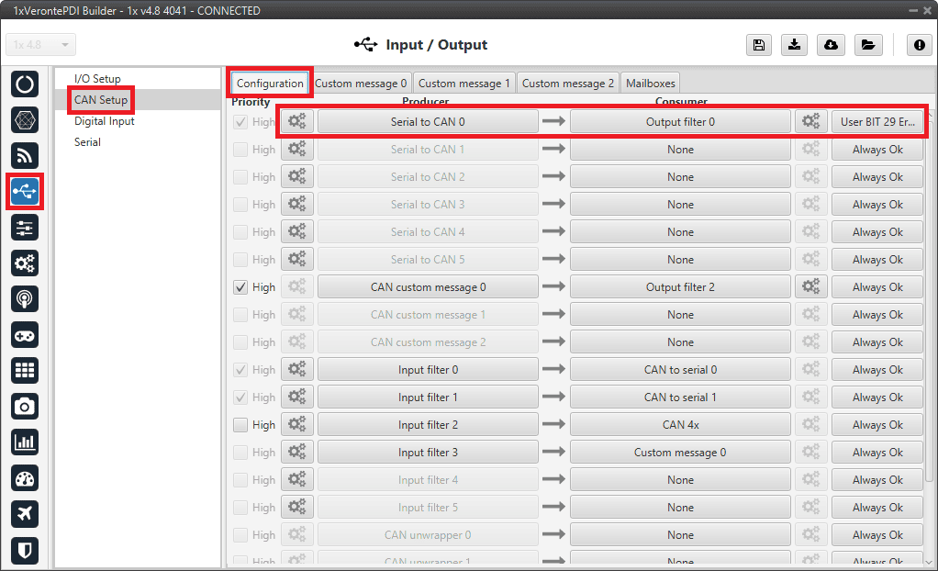Click the User BIT 29 Er... button
Viewport: 938px width, 571px height.
(877, 122)
